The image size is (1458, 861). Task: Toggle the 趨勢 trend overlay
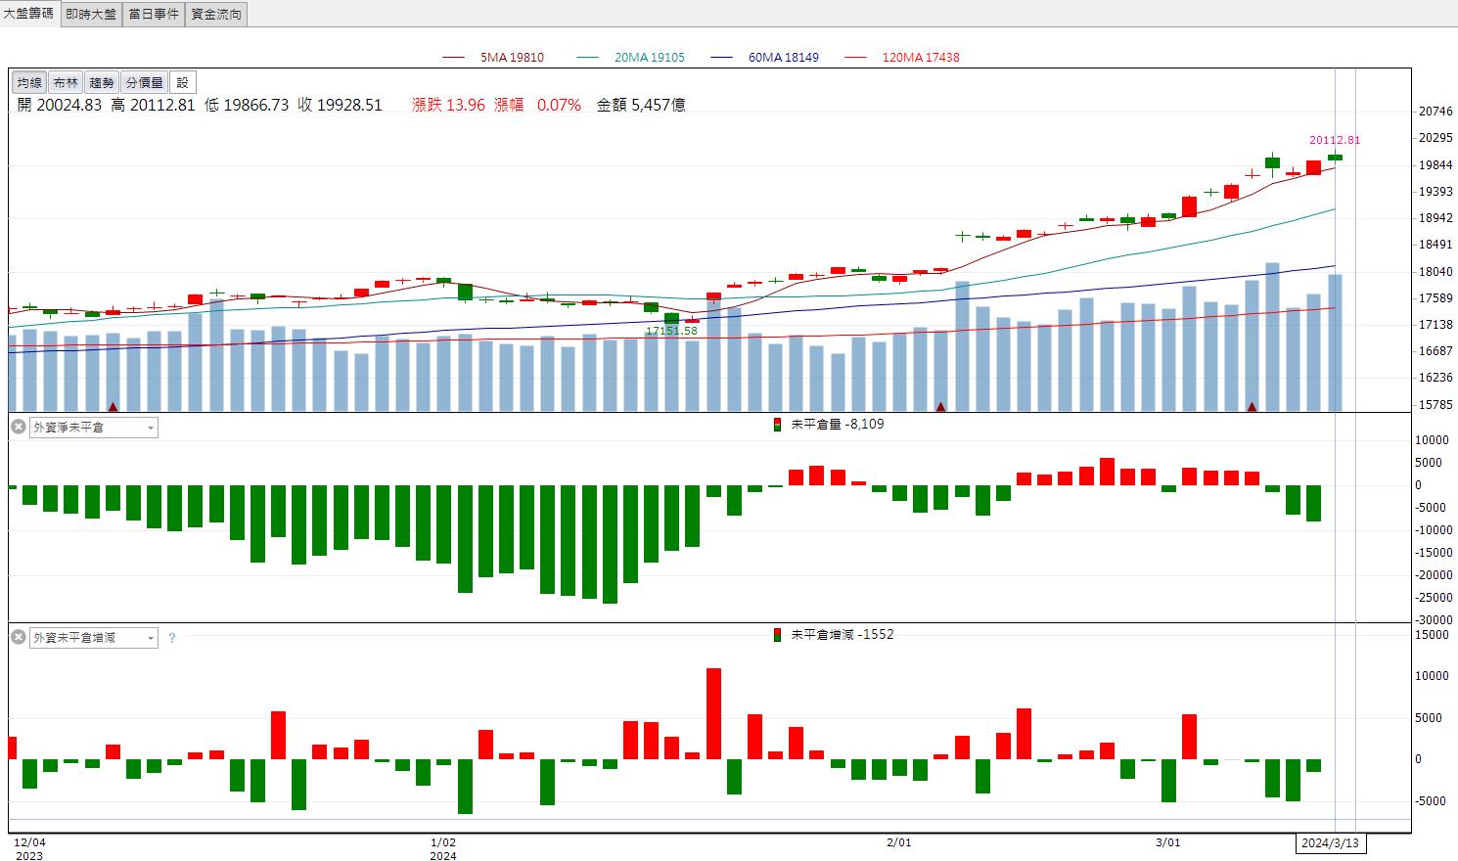coord(101,83)
